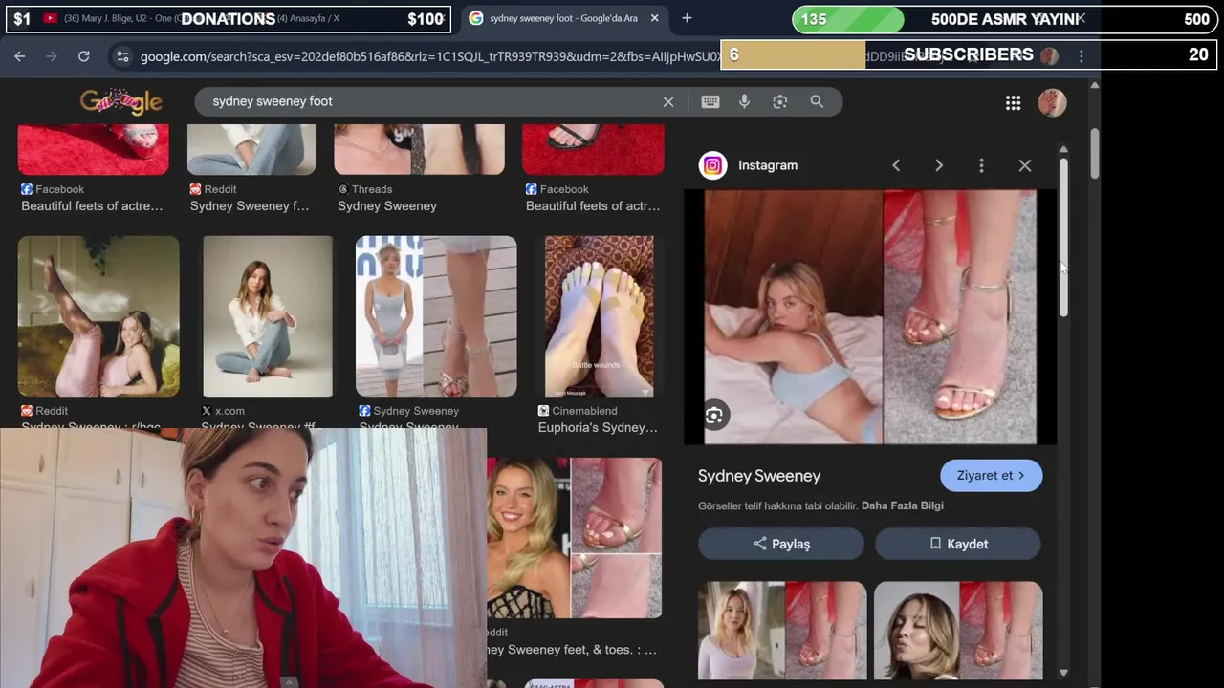Open the Daha Fazla Bilgi link
The image size is (1224, 688).
click(x=903, y=505)
